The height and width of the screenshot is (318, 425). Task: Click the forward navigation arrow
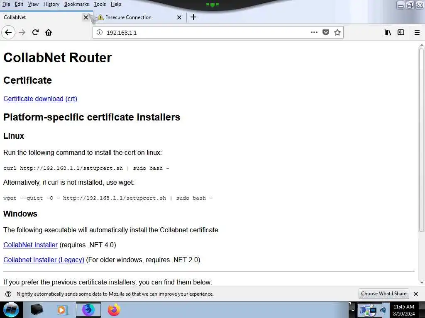(x=22, y=32)
